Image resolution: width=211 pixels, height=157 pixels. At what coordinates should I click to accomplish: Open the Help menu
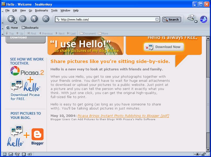point(76,10)
